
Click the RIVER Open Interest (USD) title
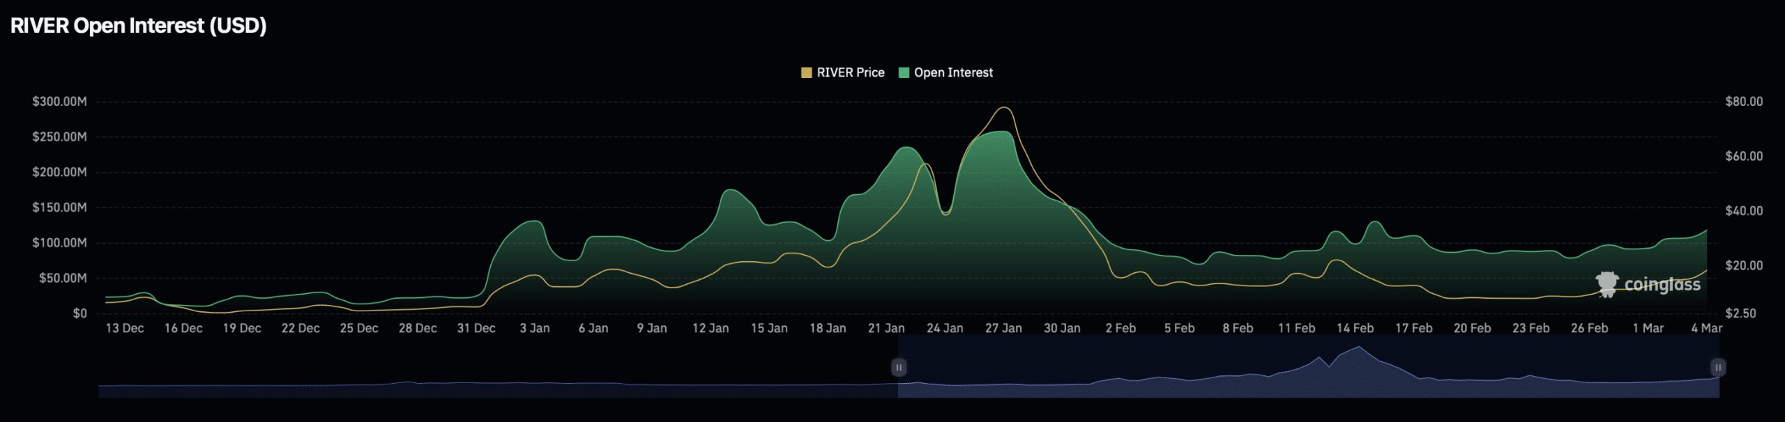pyautogui.click(x=138, y=26)
